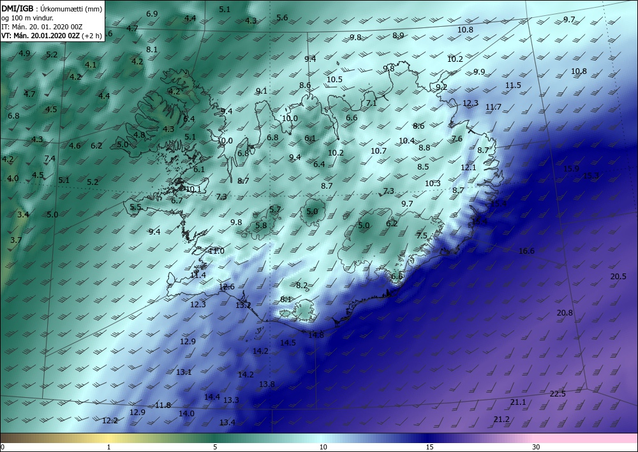The width and height of the screenshot is (638, 452).
Task: Click the 14.4 precipitation value
Action: (212, 397)
